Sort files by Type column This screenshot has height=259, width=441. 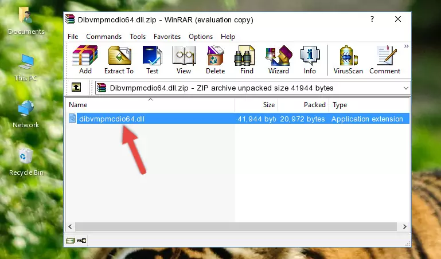click(369, 105)
